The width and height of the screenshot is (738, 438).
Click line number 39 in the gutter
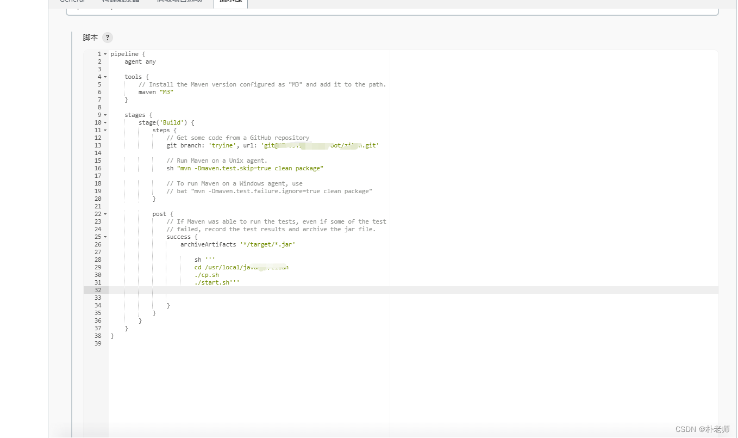[98, 343]
